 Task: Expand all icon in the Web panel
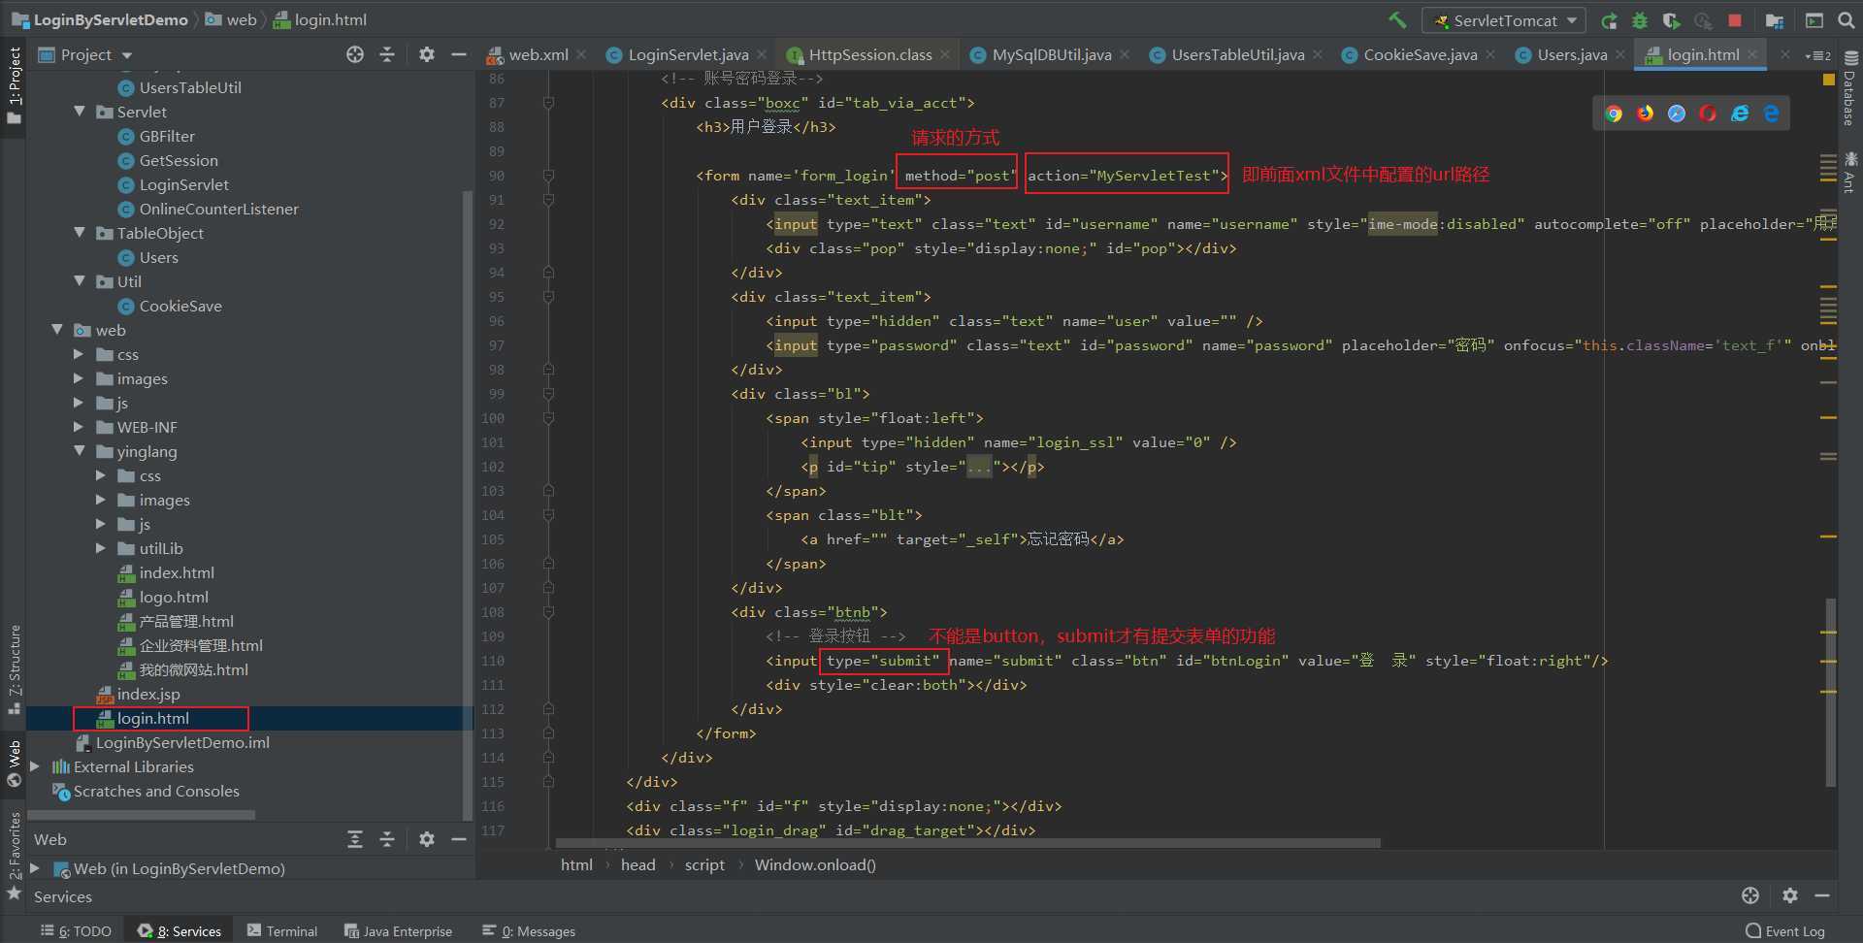[x=355, y=839]
